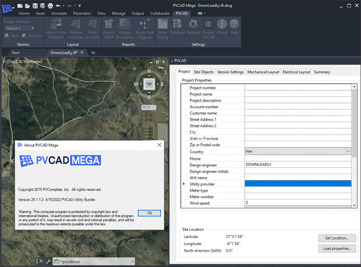Viewport: 361px width, 267px height.
Task: Click TOP face of the ViewCube
Action: tap(149, 84)
